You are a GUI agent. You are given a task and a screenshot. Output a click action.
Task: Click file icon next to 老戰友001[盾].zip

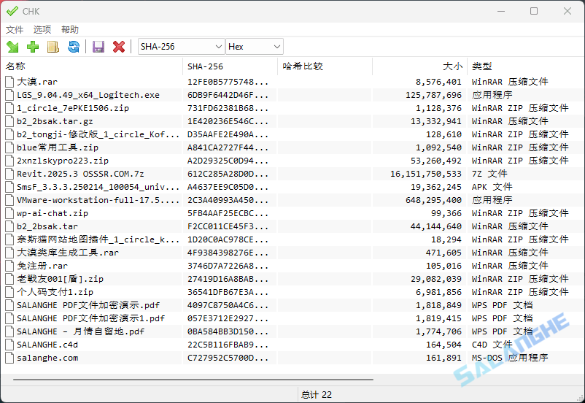click(9, 279)
